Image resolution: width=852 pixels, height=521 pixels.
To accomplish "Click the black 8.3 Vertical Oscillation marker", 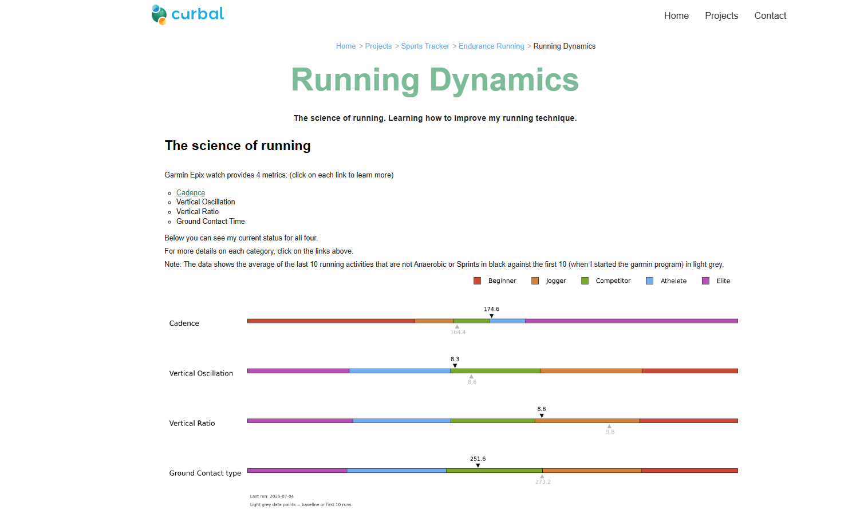I will (x=455, y=366).
